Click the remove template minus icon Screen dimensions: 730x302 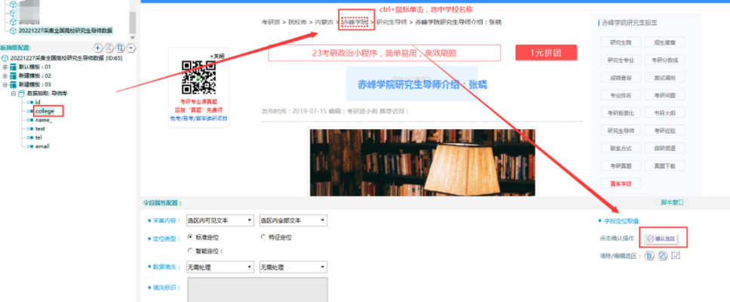click(x=130, y=48)
